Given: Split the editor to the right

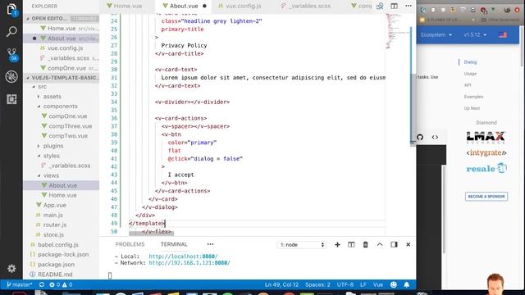Looking at the screenshot, I should tap(394, 6).
